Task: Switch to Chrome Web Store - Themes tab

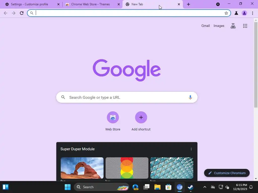Action: point(90,4)
